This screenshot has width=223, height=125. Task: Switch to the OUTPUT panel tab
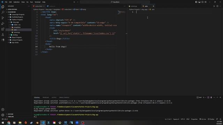coord(54,97)
